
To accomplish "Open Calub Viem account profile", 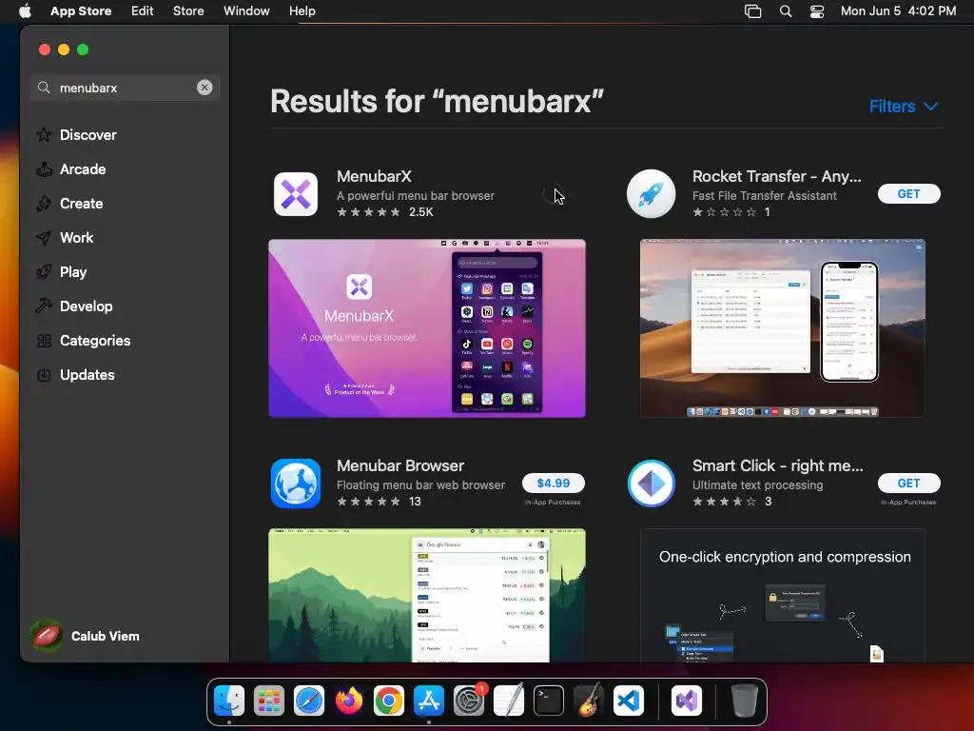I will (85, 636).
